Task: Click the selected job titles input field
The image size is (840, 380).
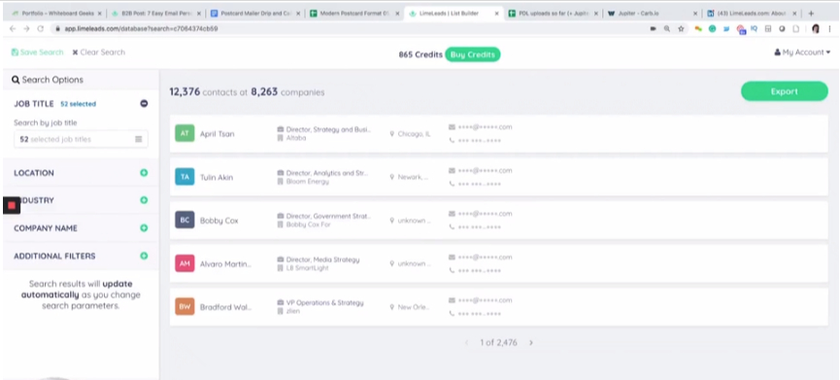Action: pos(81,139)
